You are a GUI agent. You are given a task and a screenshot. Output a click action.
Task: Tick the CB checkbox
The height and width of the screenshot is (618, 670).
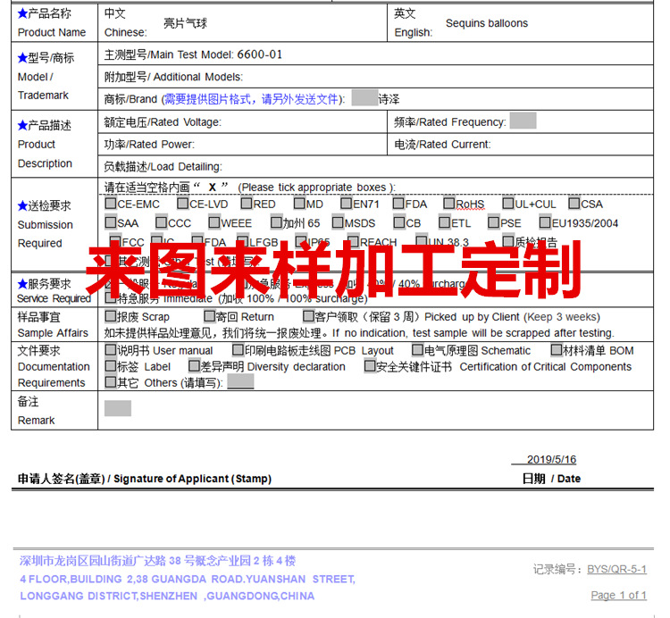399,222
